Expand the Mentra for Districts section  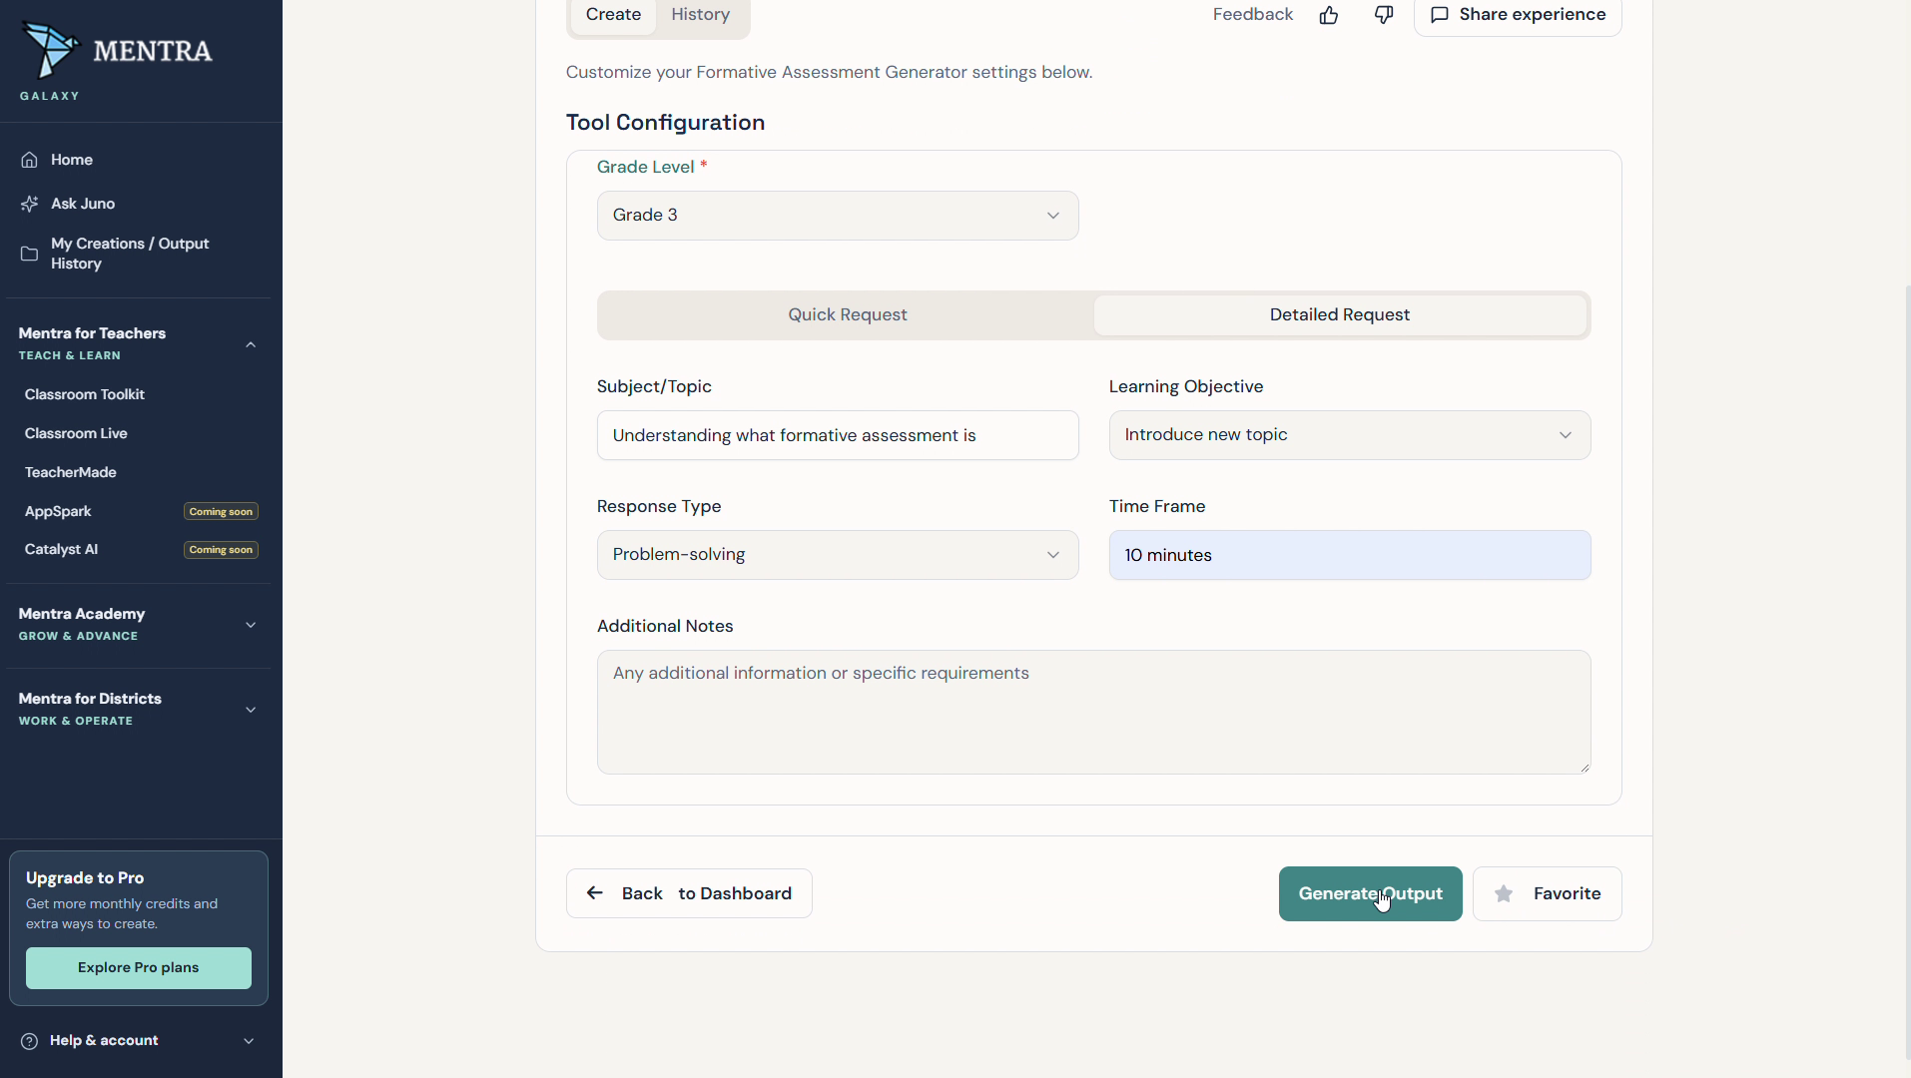pos(251,710)
